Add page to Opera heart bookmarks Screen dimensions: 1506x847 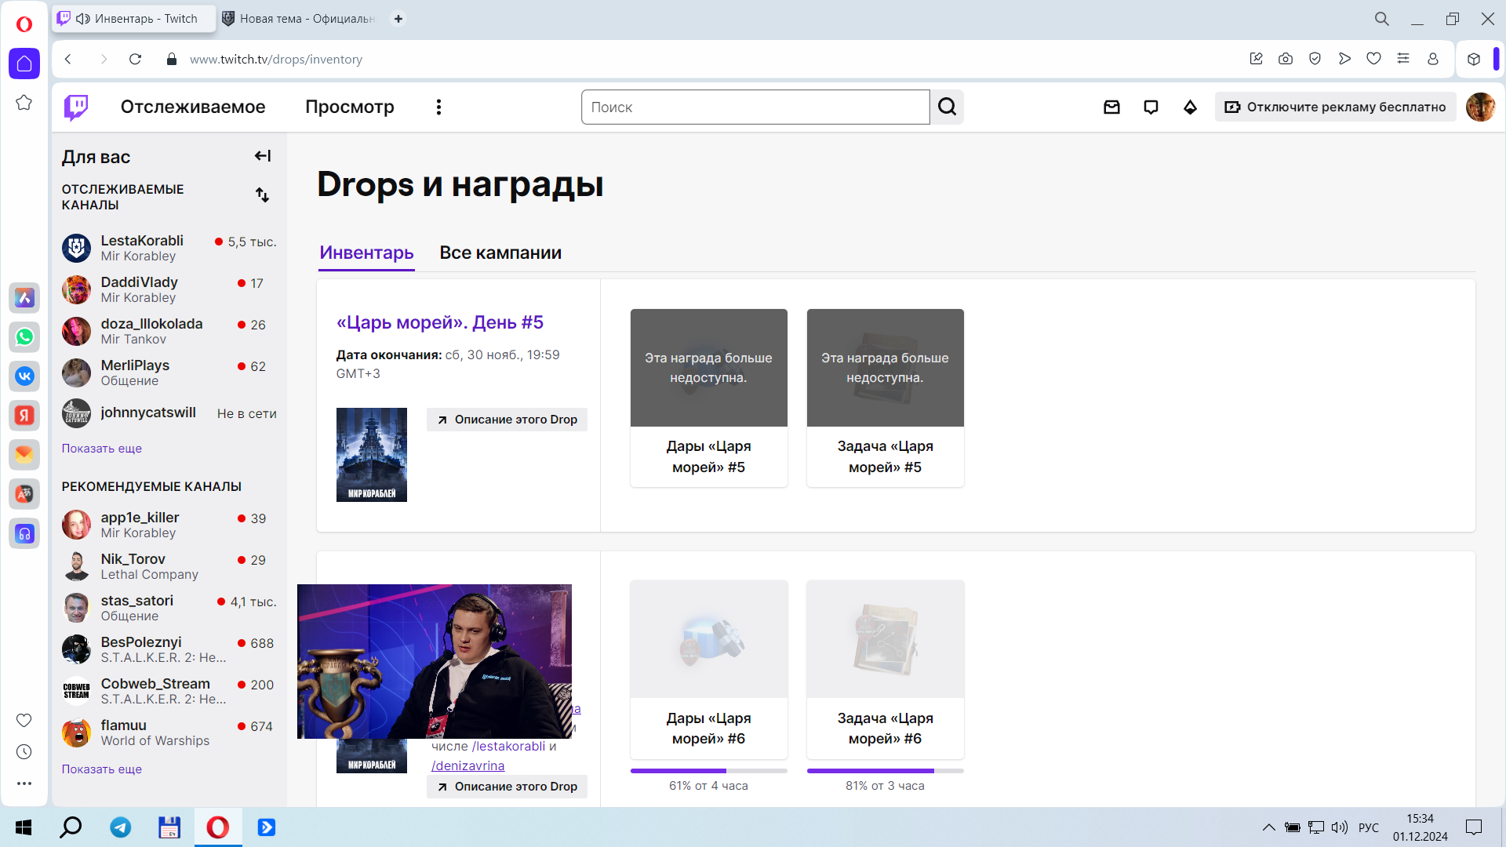click(1373, 59)
